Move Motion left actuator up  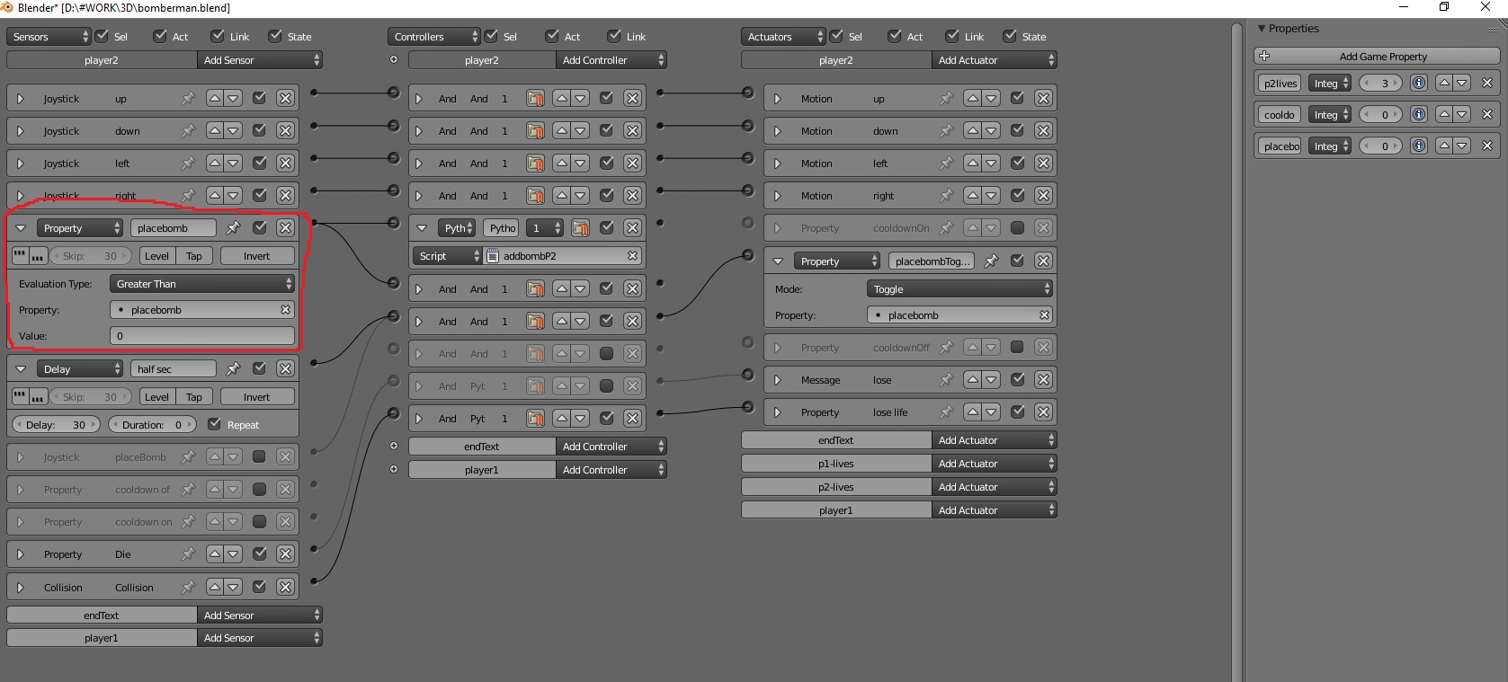pyautogui.click(x=973, y=164)
